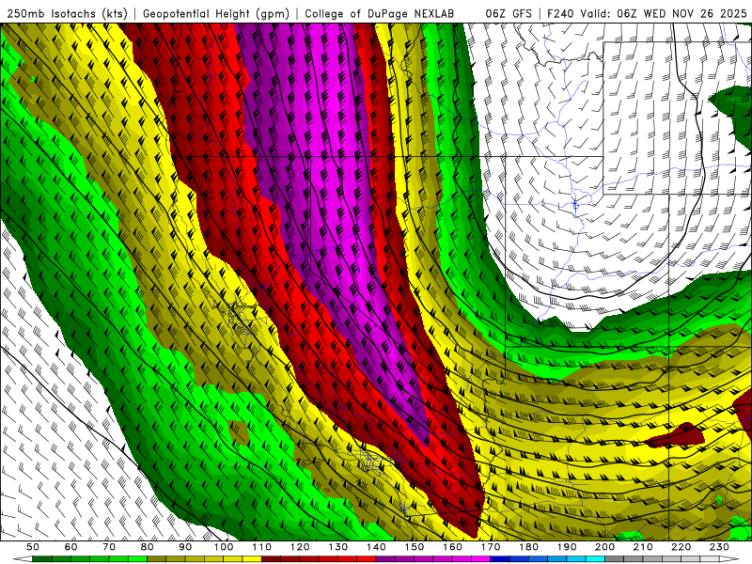Click the '120' scale label
The image size is (752, 564).
[300, 547]
